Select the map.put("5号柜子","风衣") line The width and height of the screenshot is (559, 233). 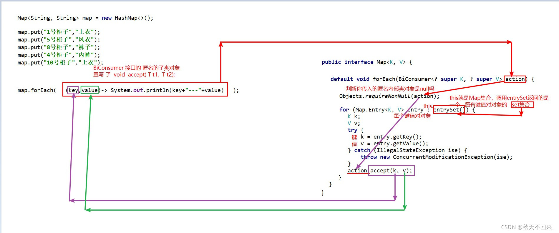click(59, 39)
